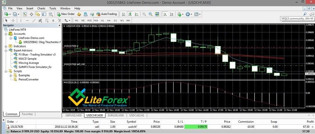The height and width of the screenshot is (134, 315).
Task: Collapse the Expert Advisors node
Action: pos(6,50)
